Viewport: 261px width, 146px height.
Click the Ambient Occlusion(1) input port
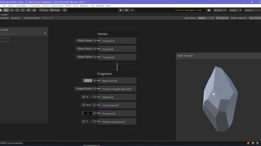click(x=100, y=122)
